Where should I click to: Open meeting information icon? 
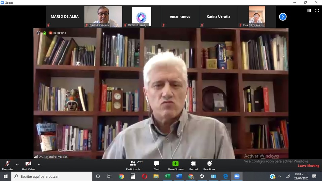tap(38, 33)
